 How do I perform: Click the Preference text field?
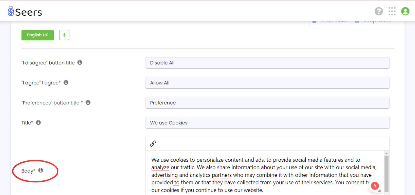(267, 103)
